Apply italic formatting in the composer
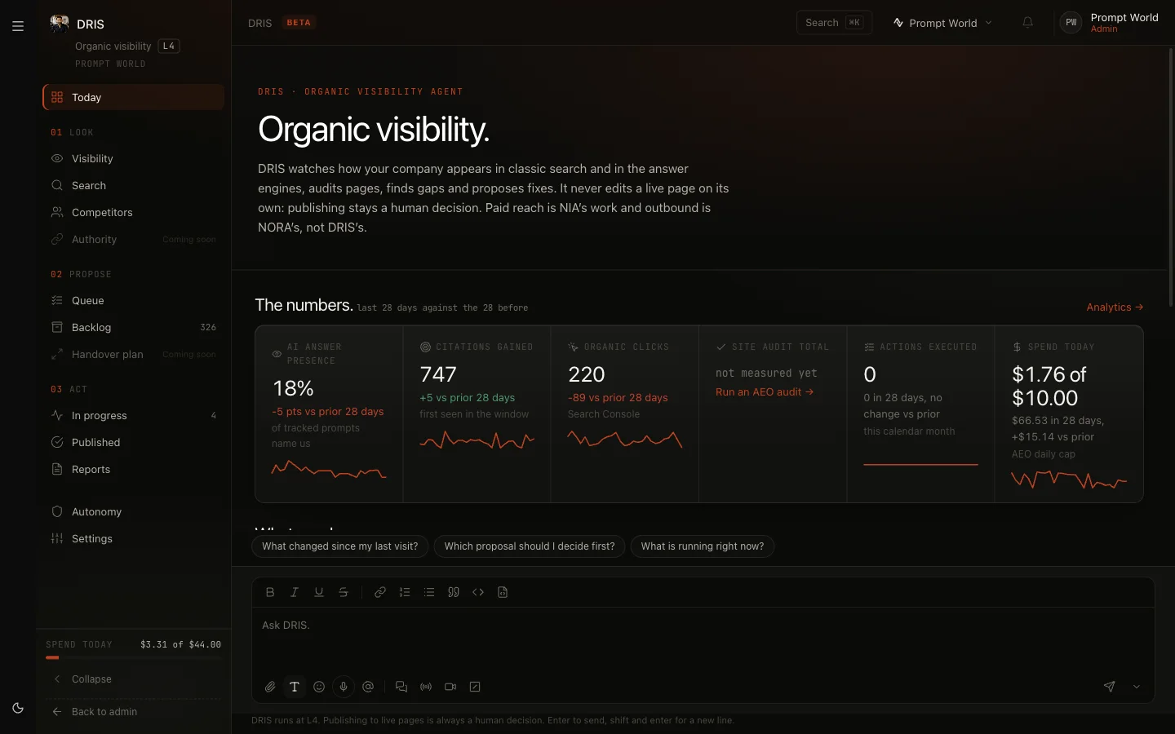 [x=295, y=592]
